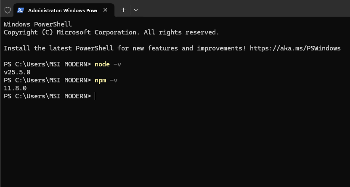Click the 'npm' command text
Viewport: 350px width, 187px height.
click(x=100, y=80)
